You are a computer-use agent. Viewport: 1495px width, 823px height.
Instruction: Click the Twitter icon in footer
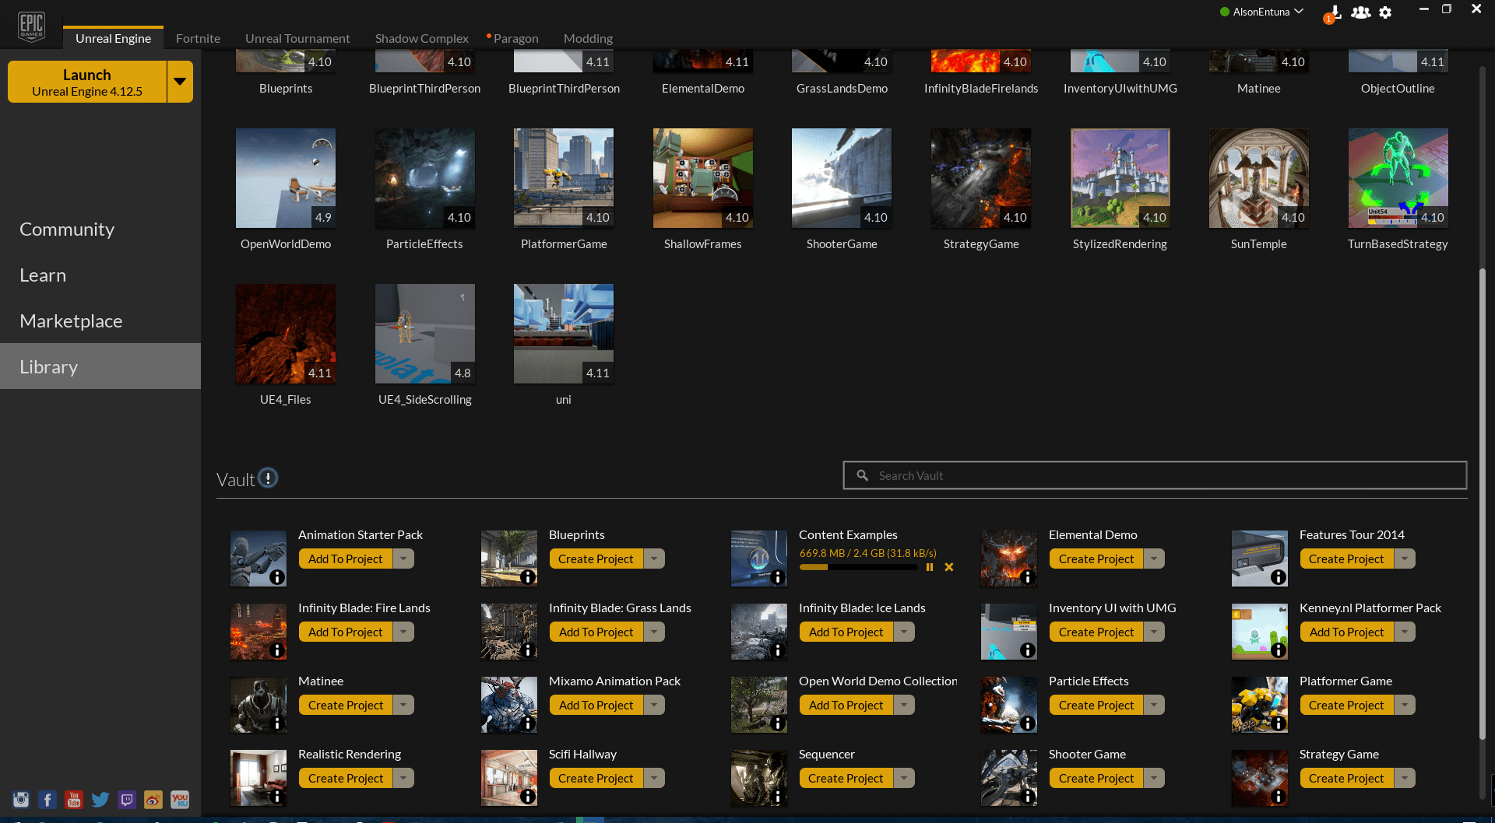pos(100,799)
